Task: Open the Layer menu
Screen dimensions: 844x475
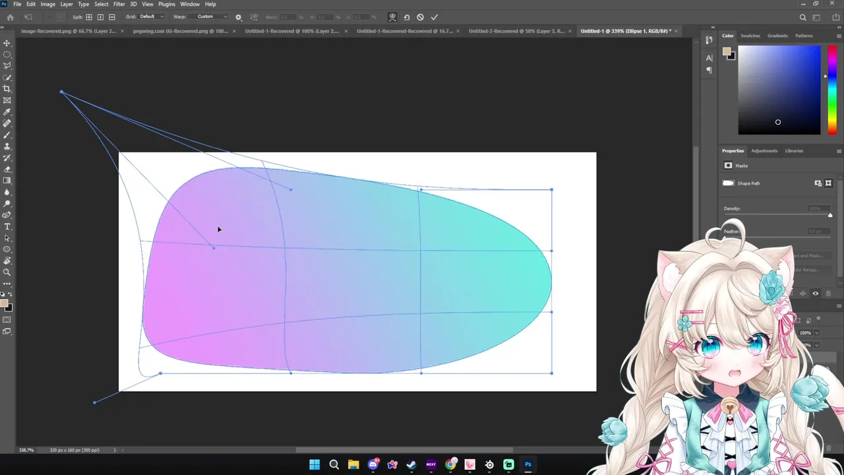Action: coord(67,4)
